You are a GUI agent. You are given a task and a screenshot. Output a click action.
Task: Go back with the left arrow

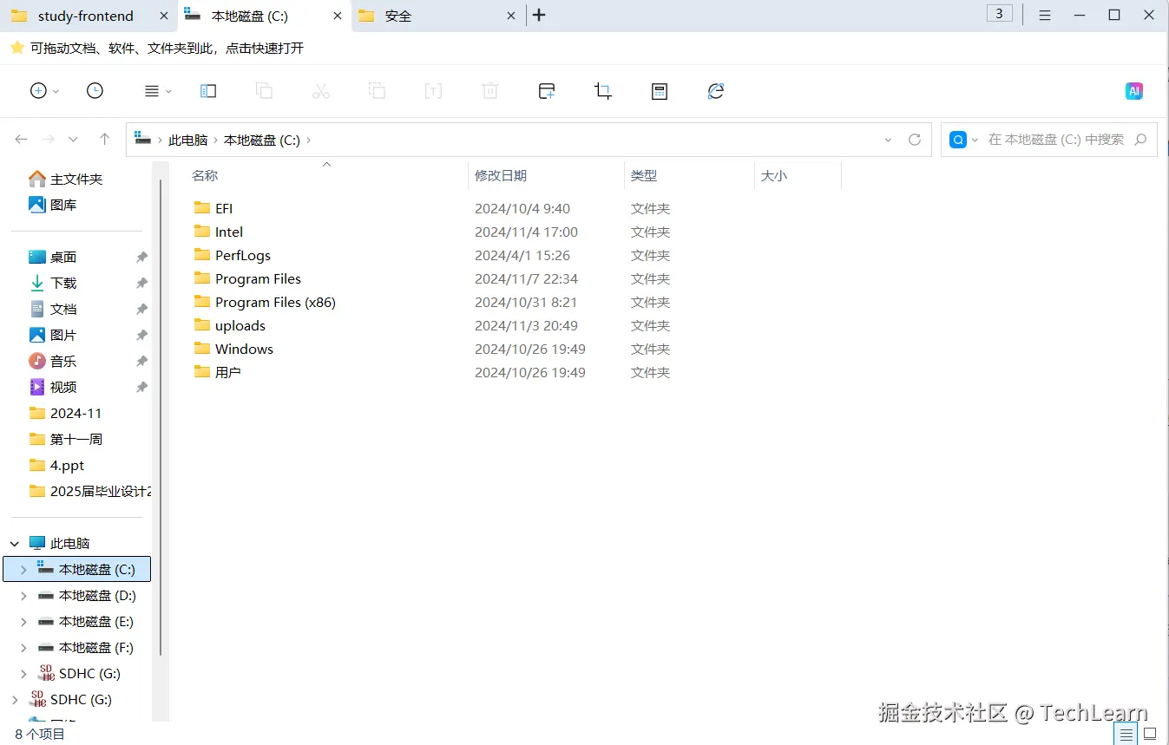[22, 139]
